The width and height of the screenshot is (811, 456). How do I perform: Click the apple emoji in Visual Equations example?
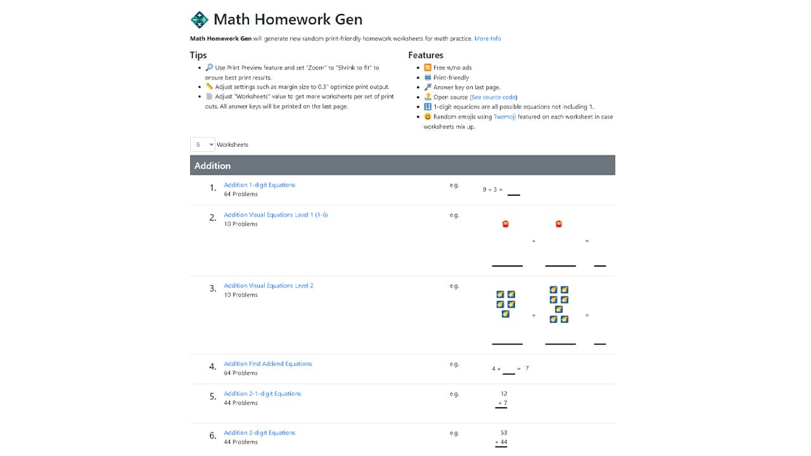click(505, 223)
